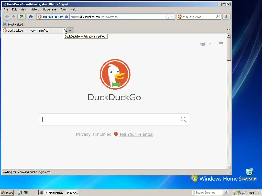Reload the current page
Image resolution: width=262 pixels, height=196 pixels.
point(21,17)
